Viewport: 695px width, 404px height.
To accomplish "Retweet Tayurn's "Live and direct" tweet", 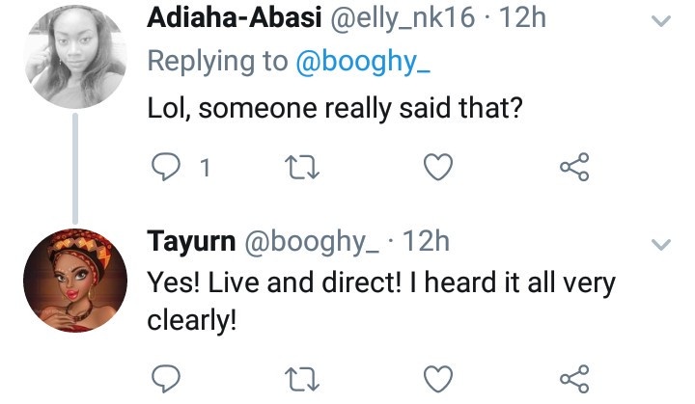I will [306, 377].
